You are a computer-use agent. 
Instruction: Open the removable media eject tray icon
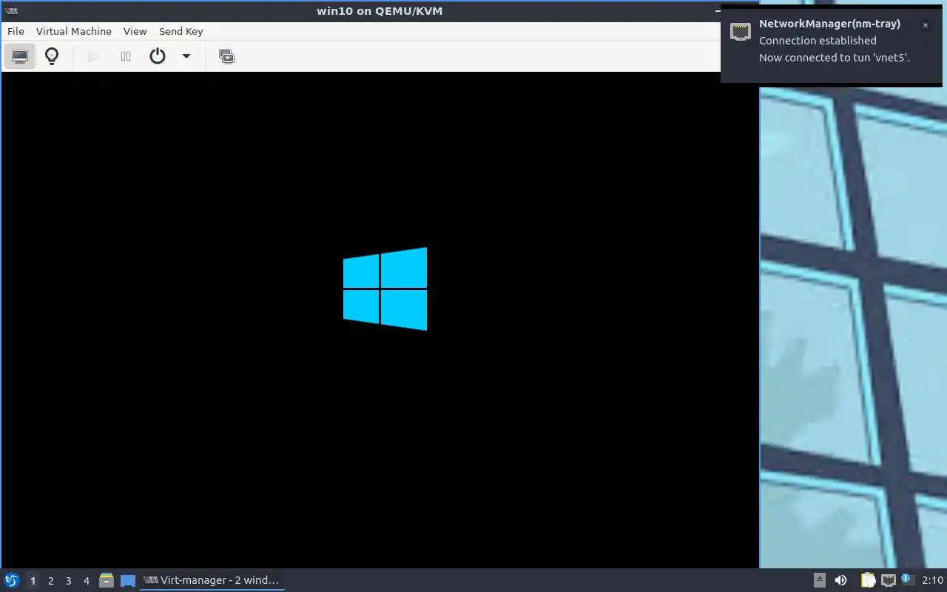[x=819, y=580]
